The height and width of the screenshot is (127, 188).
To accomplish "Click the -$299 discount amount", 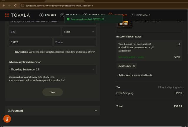I will 177,57.
